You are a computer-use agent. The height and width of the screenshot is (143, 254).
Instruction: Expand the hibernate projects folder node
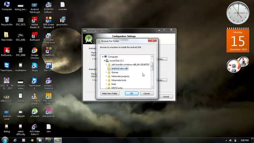click(x=106, y=76)
